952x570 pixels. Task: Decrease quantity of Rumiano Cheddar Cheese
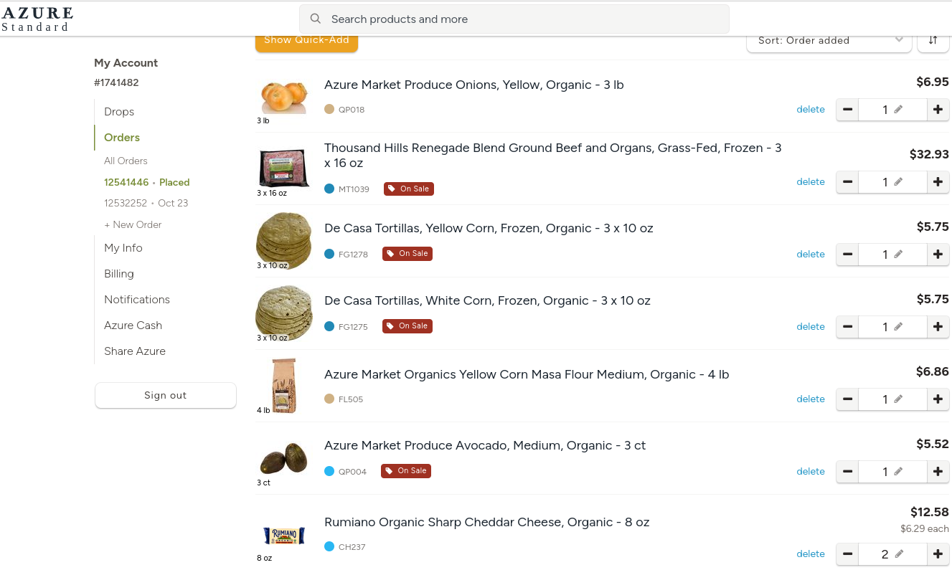coord(847,554)
